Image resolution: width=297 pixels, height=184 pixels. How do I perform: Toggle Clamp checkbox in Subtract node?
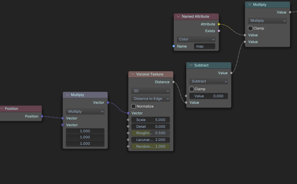pos(191,89)
